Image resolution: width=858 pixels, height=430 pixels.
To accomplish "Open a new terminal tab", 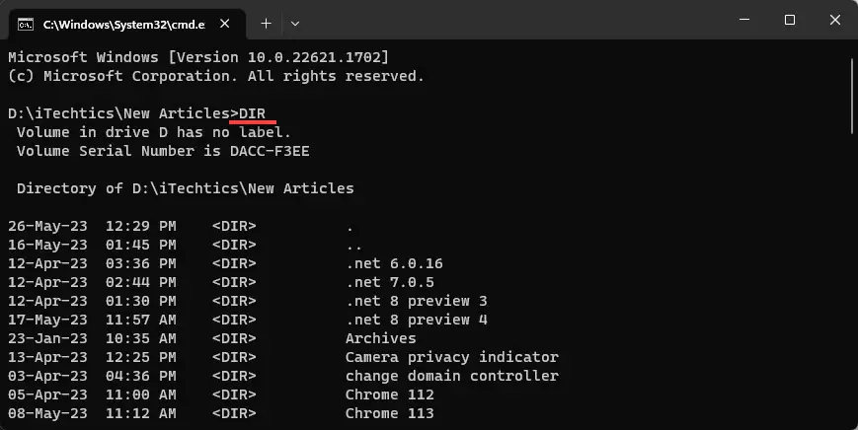I will (x=266, y=24).
